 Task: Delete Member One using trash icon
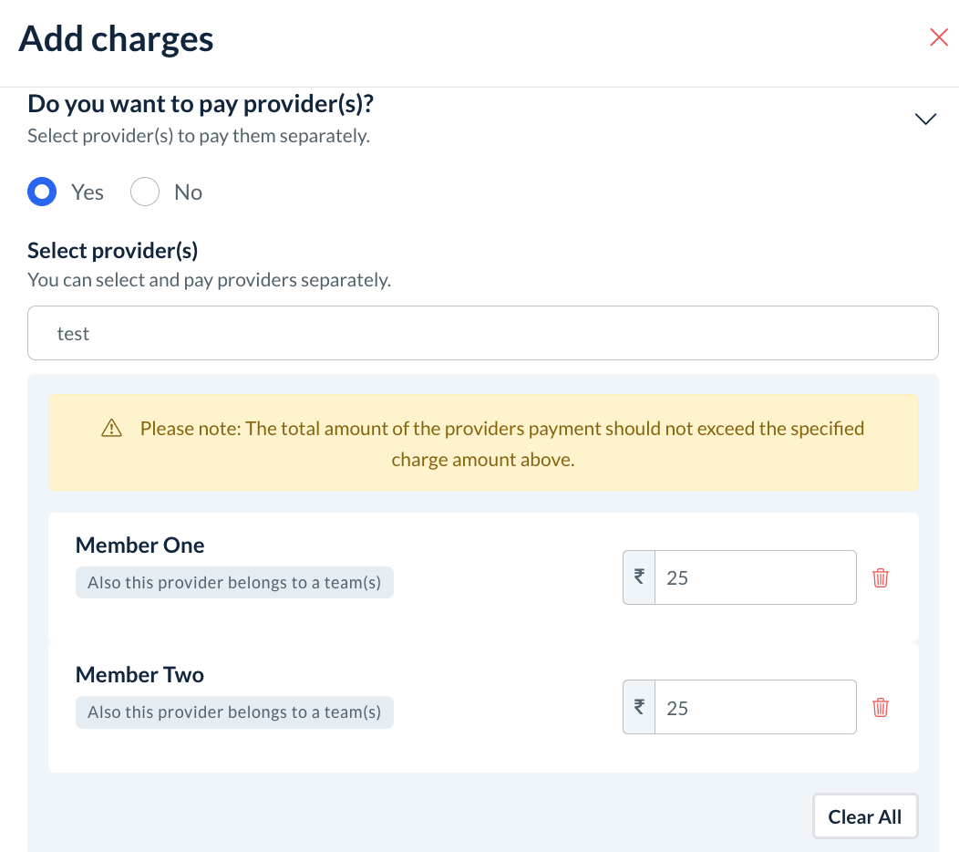[881, 577]
